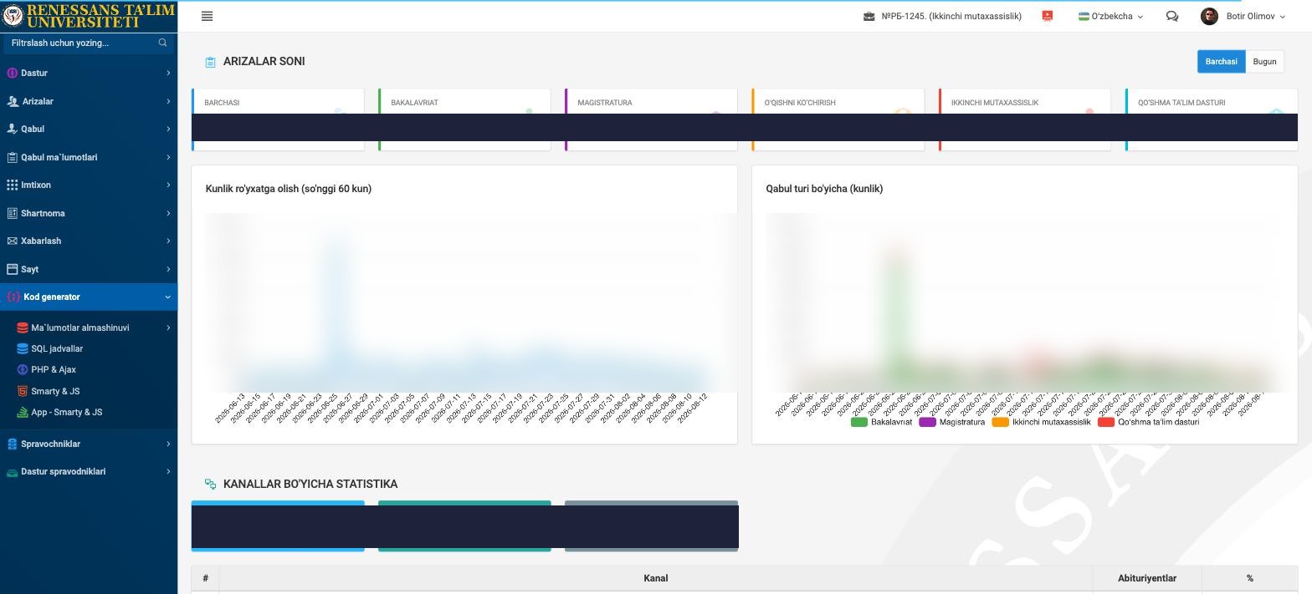Collapse the Kod generator section

click(x=89, y=297)
